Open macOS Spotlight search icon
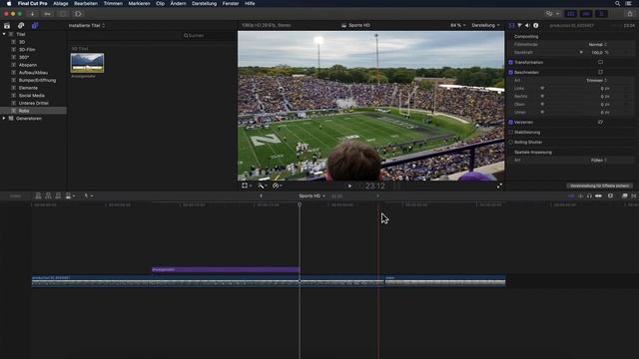 (617, 3)
